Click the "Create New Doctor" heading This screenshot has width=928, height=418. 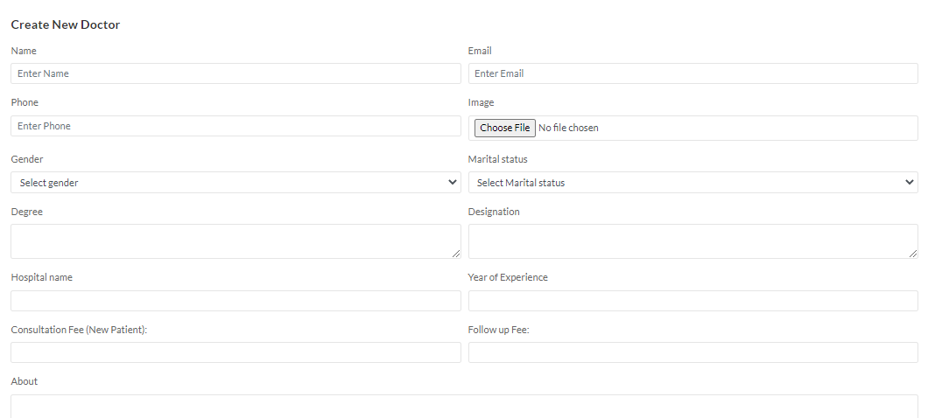pyautogui.click(x=66, y=24)
